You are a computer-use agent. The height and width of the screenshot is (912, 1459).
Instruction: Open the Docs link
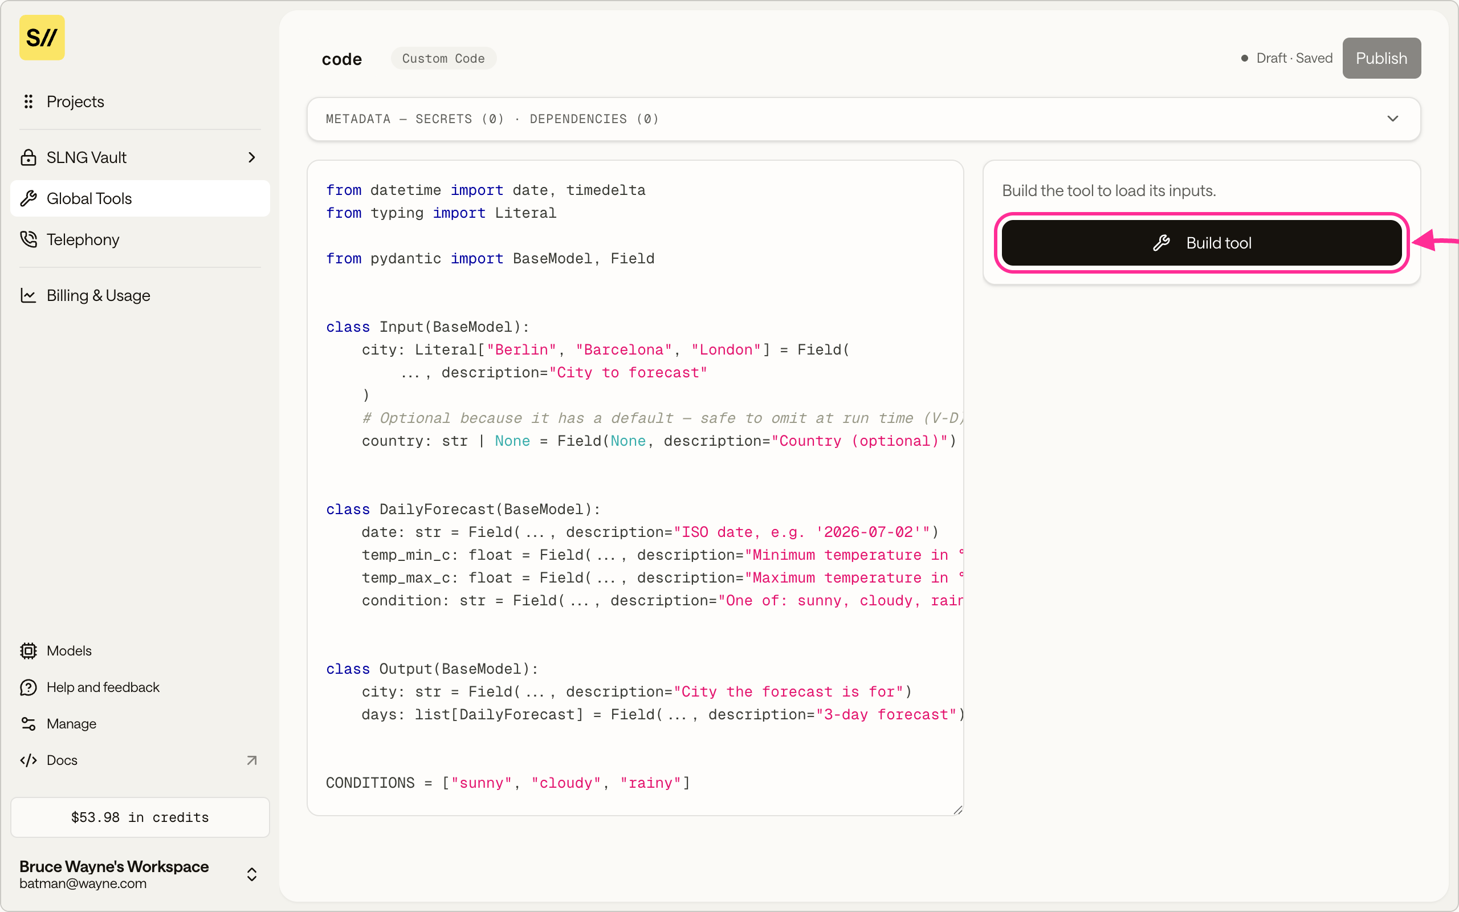pyautogui.click(x=140, y=760)
